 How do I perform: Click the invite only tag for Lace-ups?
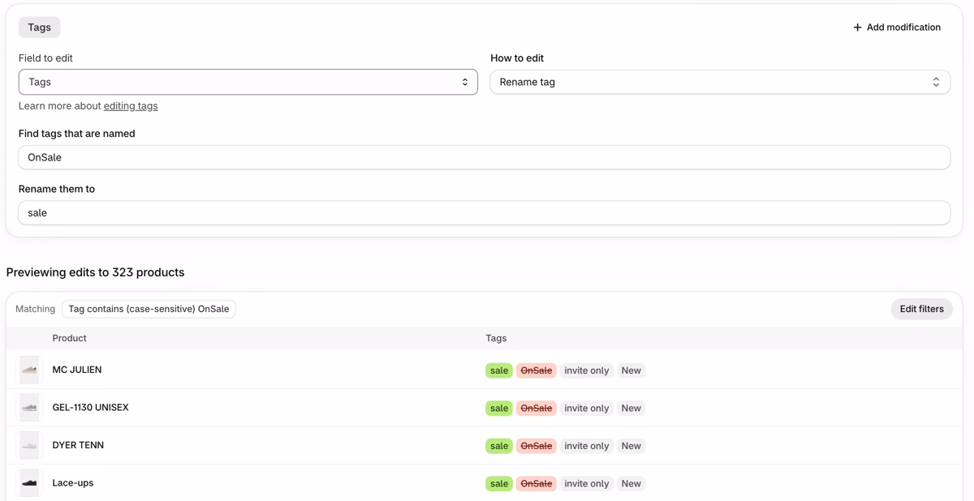[x=587, y=484]
